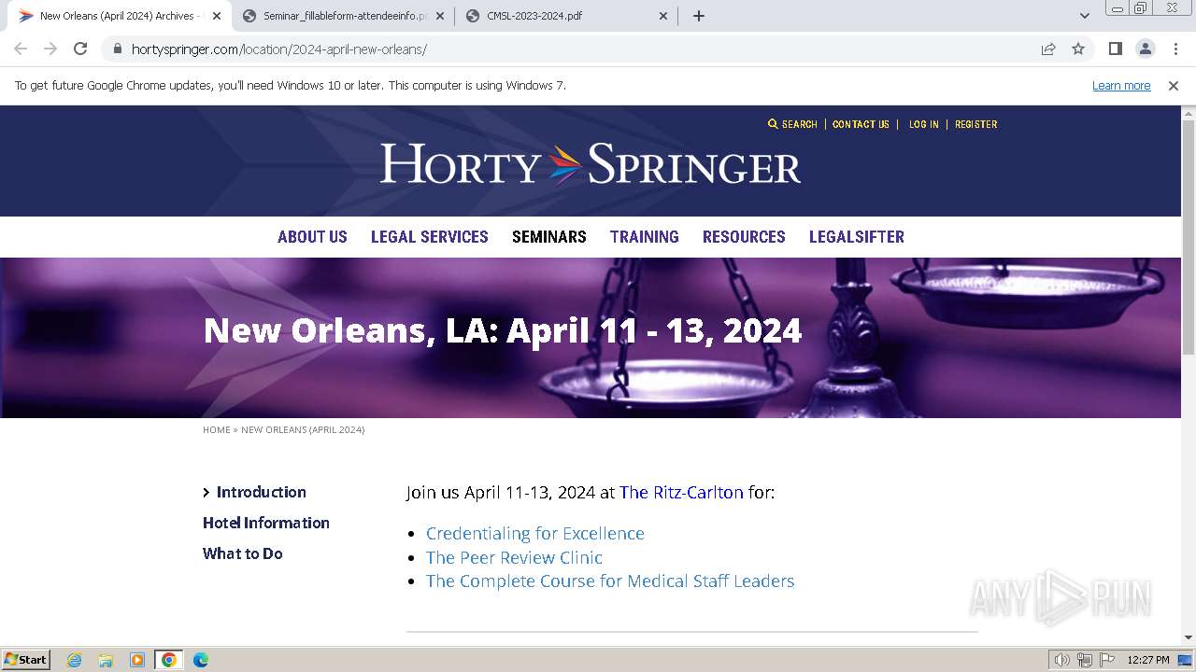Click the HOME breadcrumb link
This screenshot has height=672, width=1196.
(217, 430)
